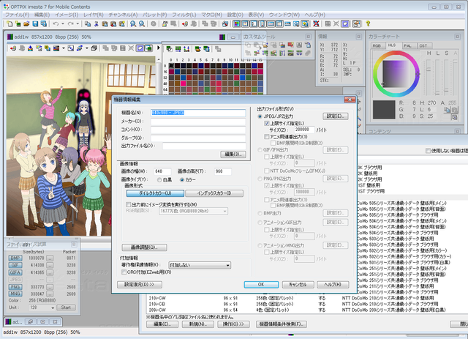Click the Undo arrow icon
The height and width of the screenshot is (339, 468).
pos(56,23)
